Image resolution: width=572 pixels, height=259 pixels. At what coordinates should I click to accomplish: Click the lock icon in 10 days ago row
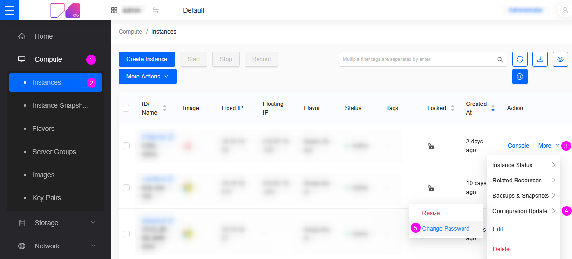pos(431,188)
